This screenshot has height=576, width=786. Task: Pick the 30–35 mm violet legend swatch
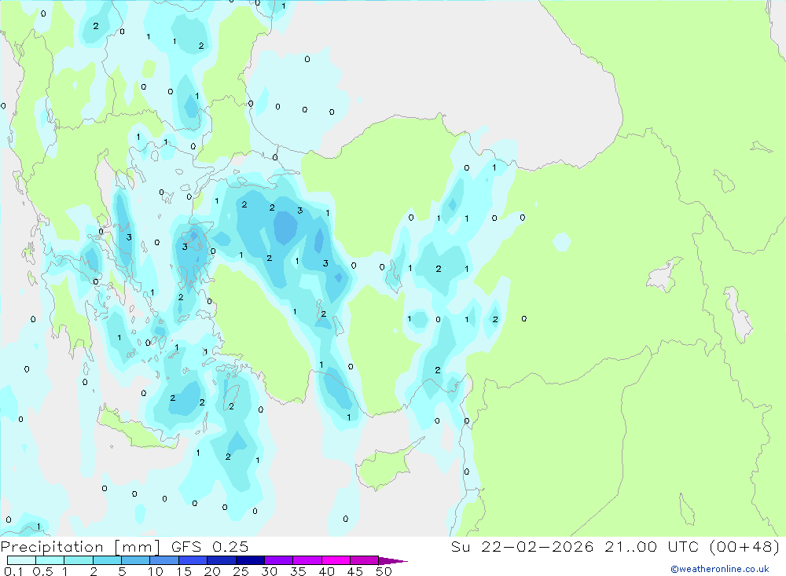pos(279,560)
